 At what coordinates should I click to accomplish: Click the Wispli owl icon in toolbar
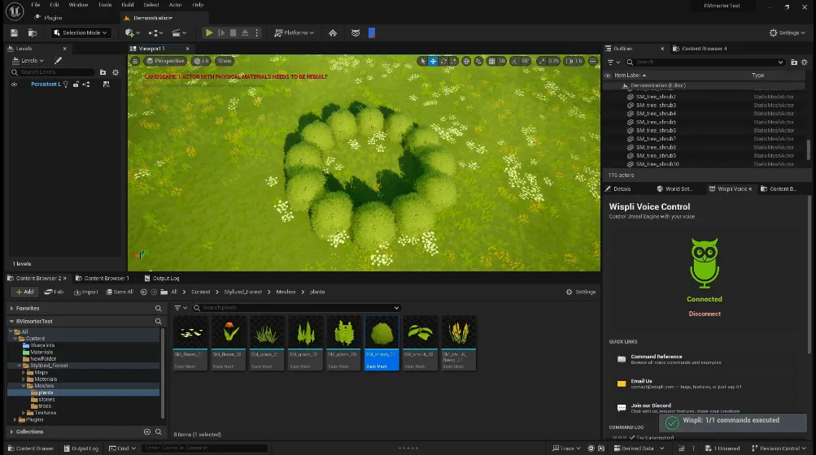356,32
